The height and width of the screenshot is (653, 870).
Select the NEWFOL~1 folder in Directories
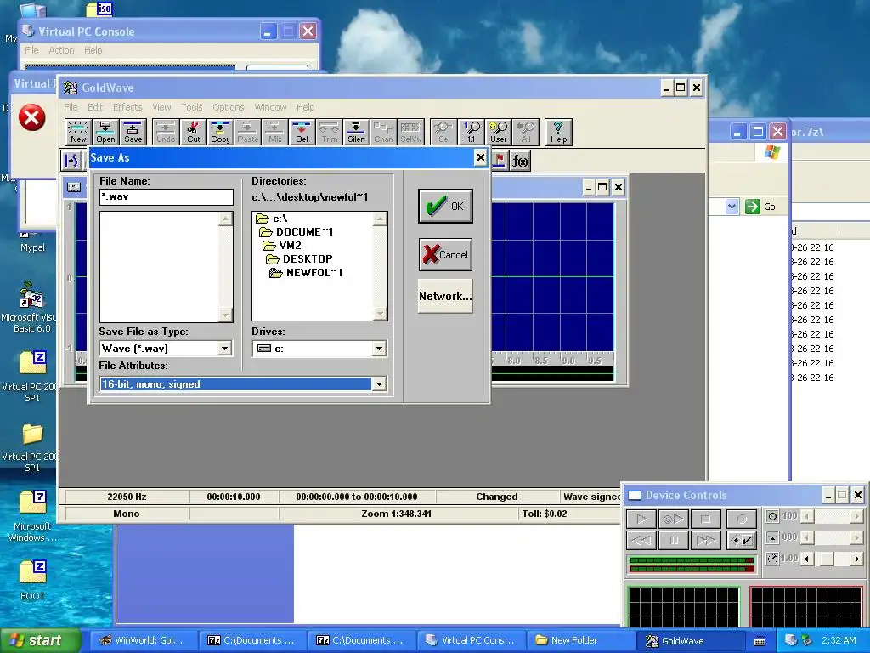306,273
